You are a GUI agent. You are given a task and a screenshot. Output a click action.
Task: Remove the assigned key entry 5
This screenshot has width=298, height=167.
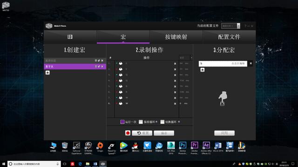[251, 64]
